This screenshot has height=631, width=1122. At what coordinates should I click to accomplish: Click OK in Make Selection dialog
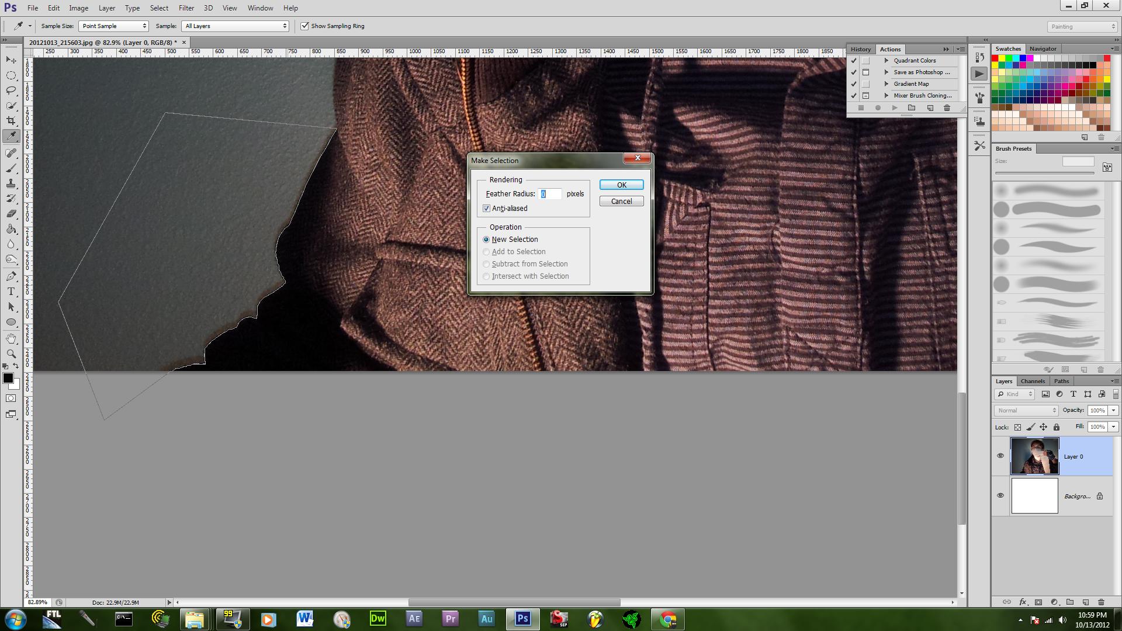pos(621,185)
